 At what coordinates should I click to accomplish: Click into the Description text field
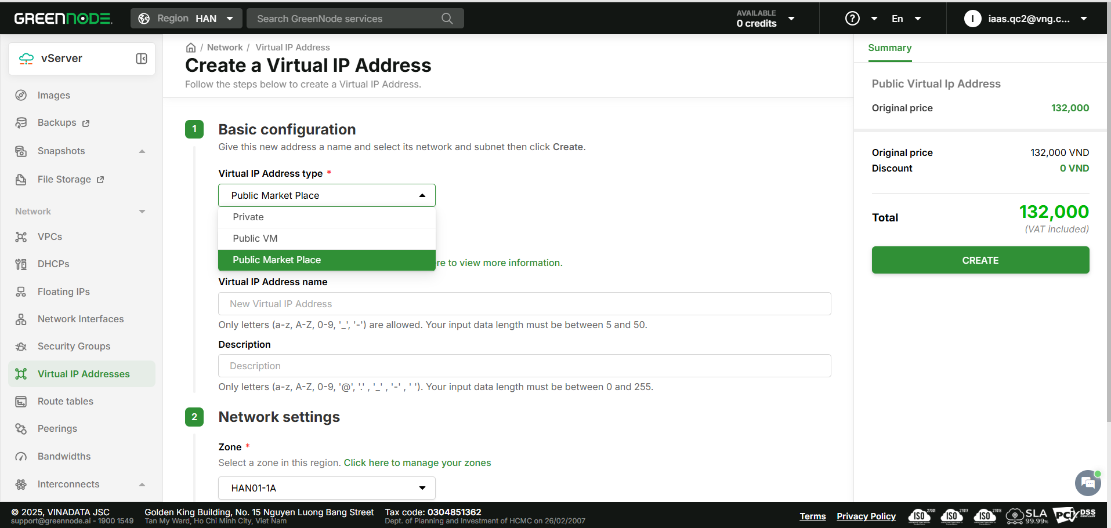tap(524, 366)
